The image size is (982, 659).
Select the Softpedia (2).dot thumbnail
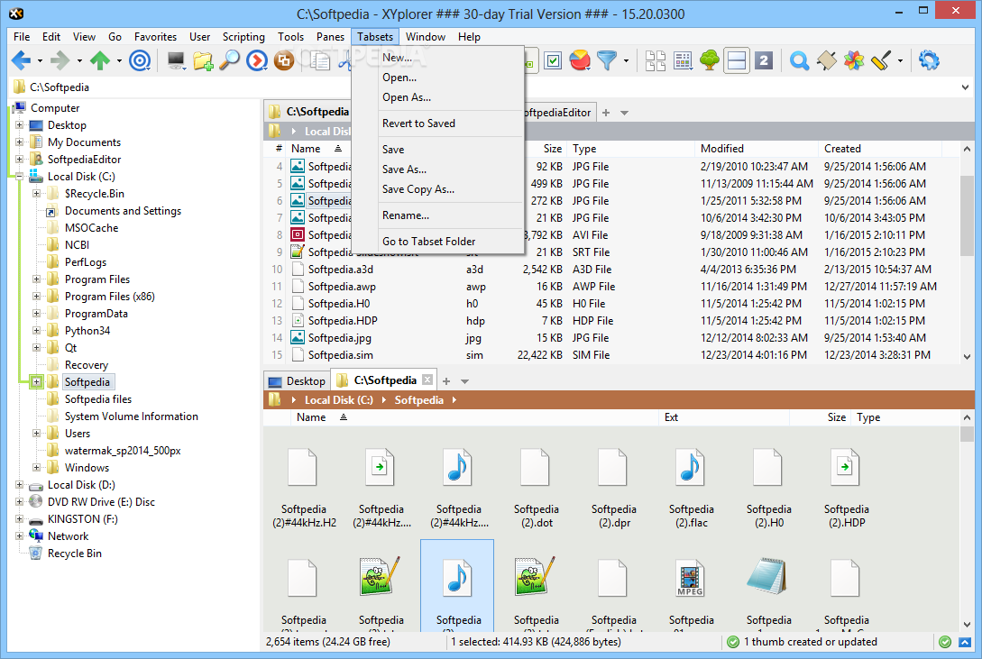click(x=537, y=488)
